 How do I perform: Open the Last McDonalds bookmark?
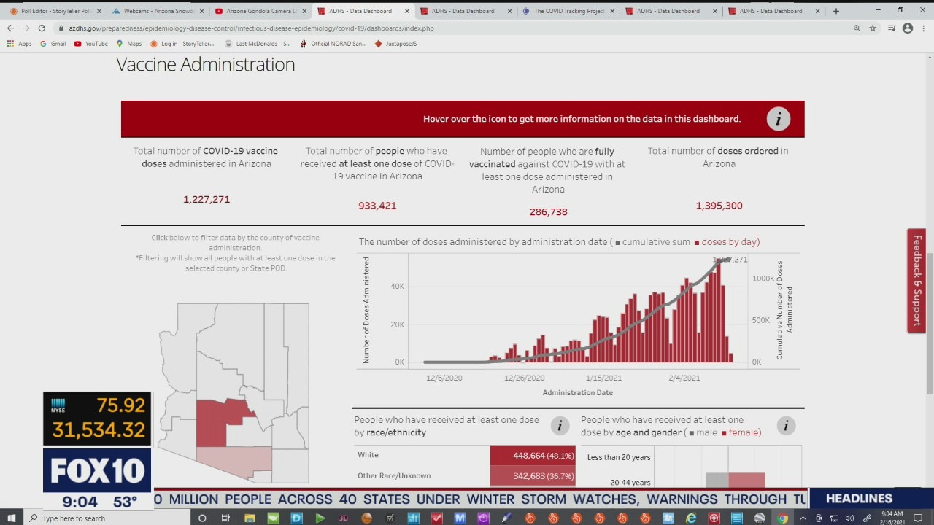point(258,44)
